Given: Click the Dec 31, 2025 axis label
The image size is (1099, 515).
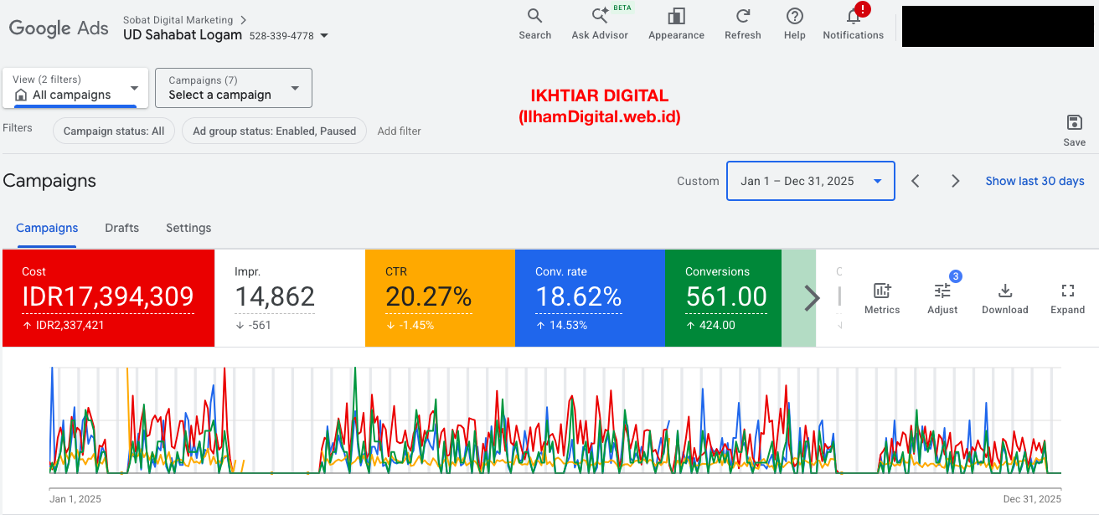Looking at the screenshot, I should point(1032,499).
